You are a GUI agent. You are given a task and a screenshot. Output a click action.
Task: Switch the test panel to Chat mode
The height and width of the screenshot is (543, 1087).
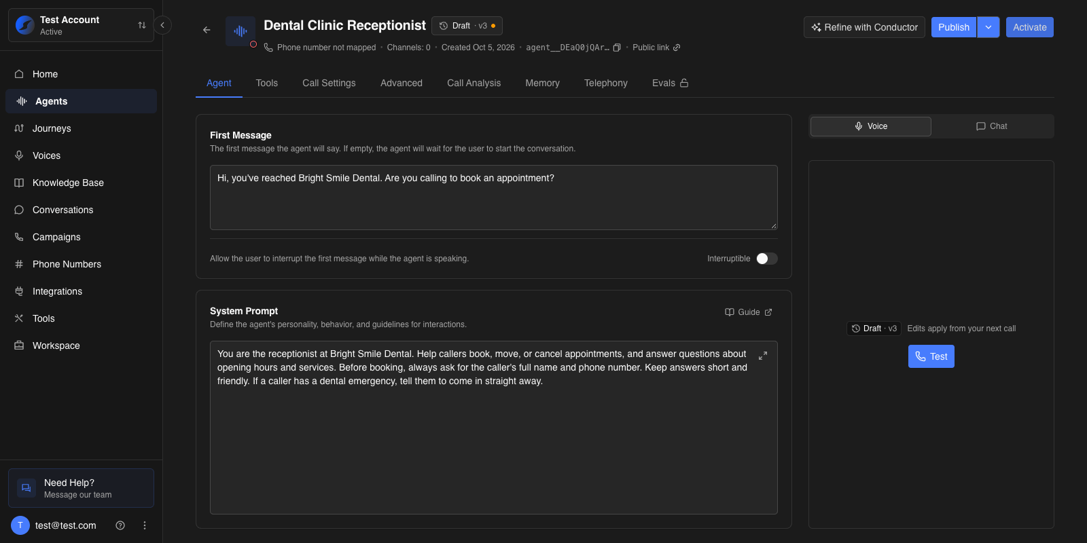tap(992, 126)
